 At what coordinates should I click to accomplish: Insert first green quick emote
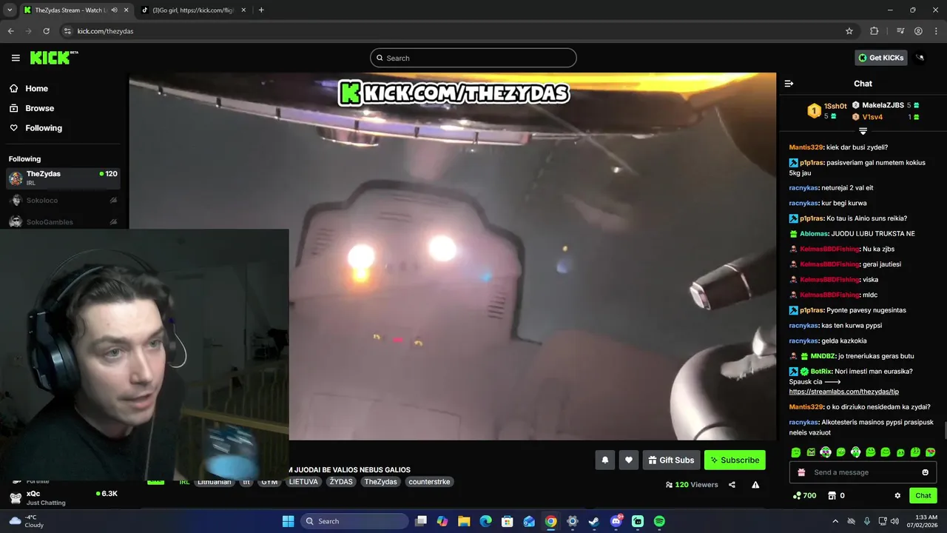[796, 452]
